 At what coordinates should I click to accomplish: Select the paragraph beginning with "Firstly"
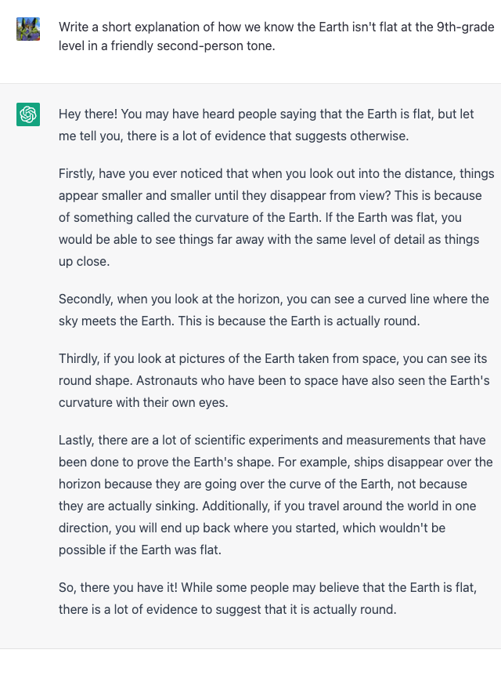coord(270,217)
